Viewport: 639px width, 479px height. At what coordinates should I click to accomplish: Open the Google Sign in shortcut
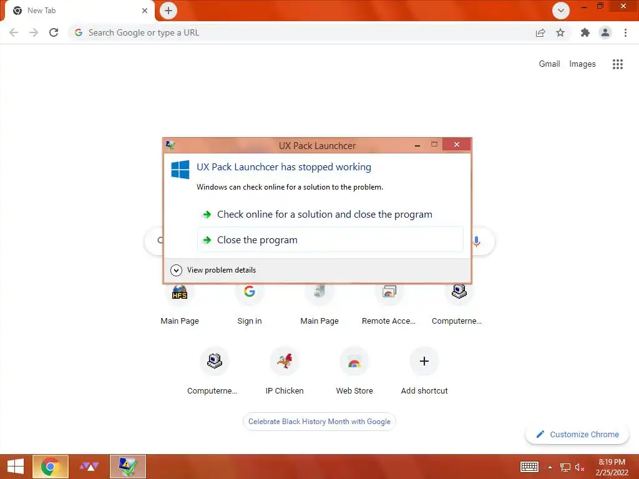250,304
